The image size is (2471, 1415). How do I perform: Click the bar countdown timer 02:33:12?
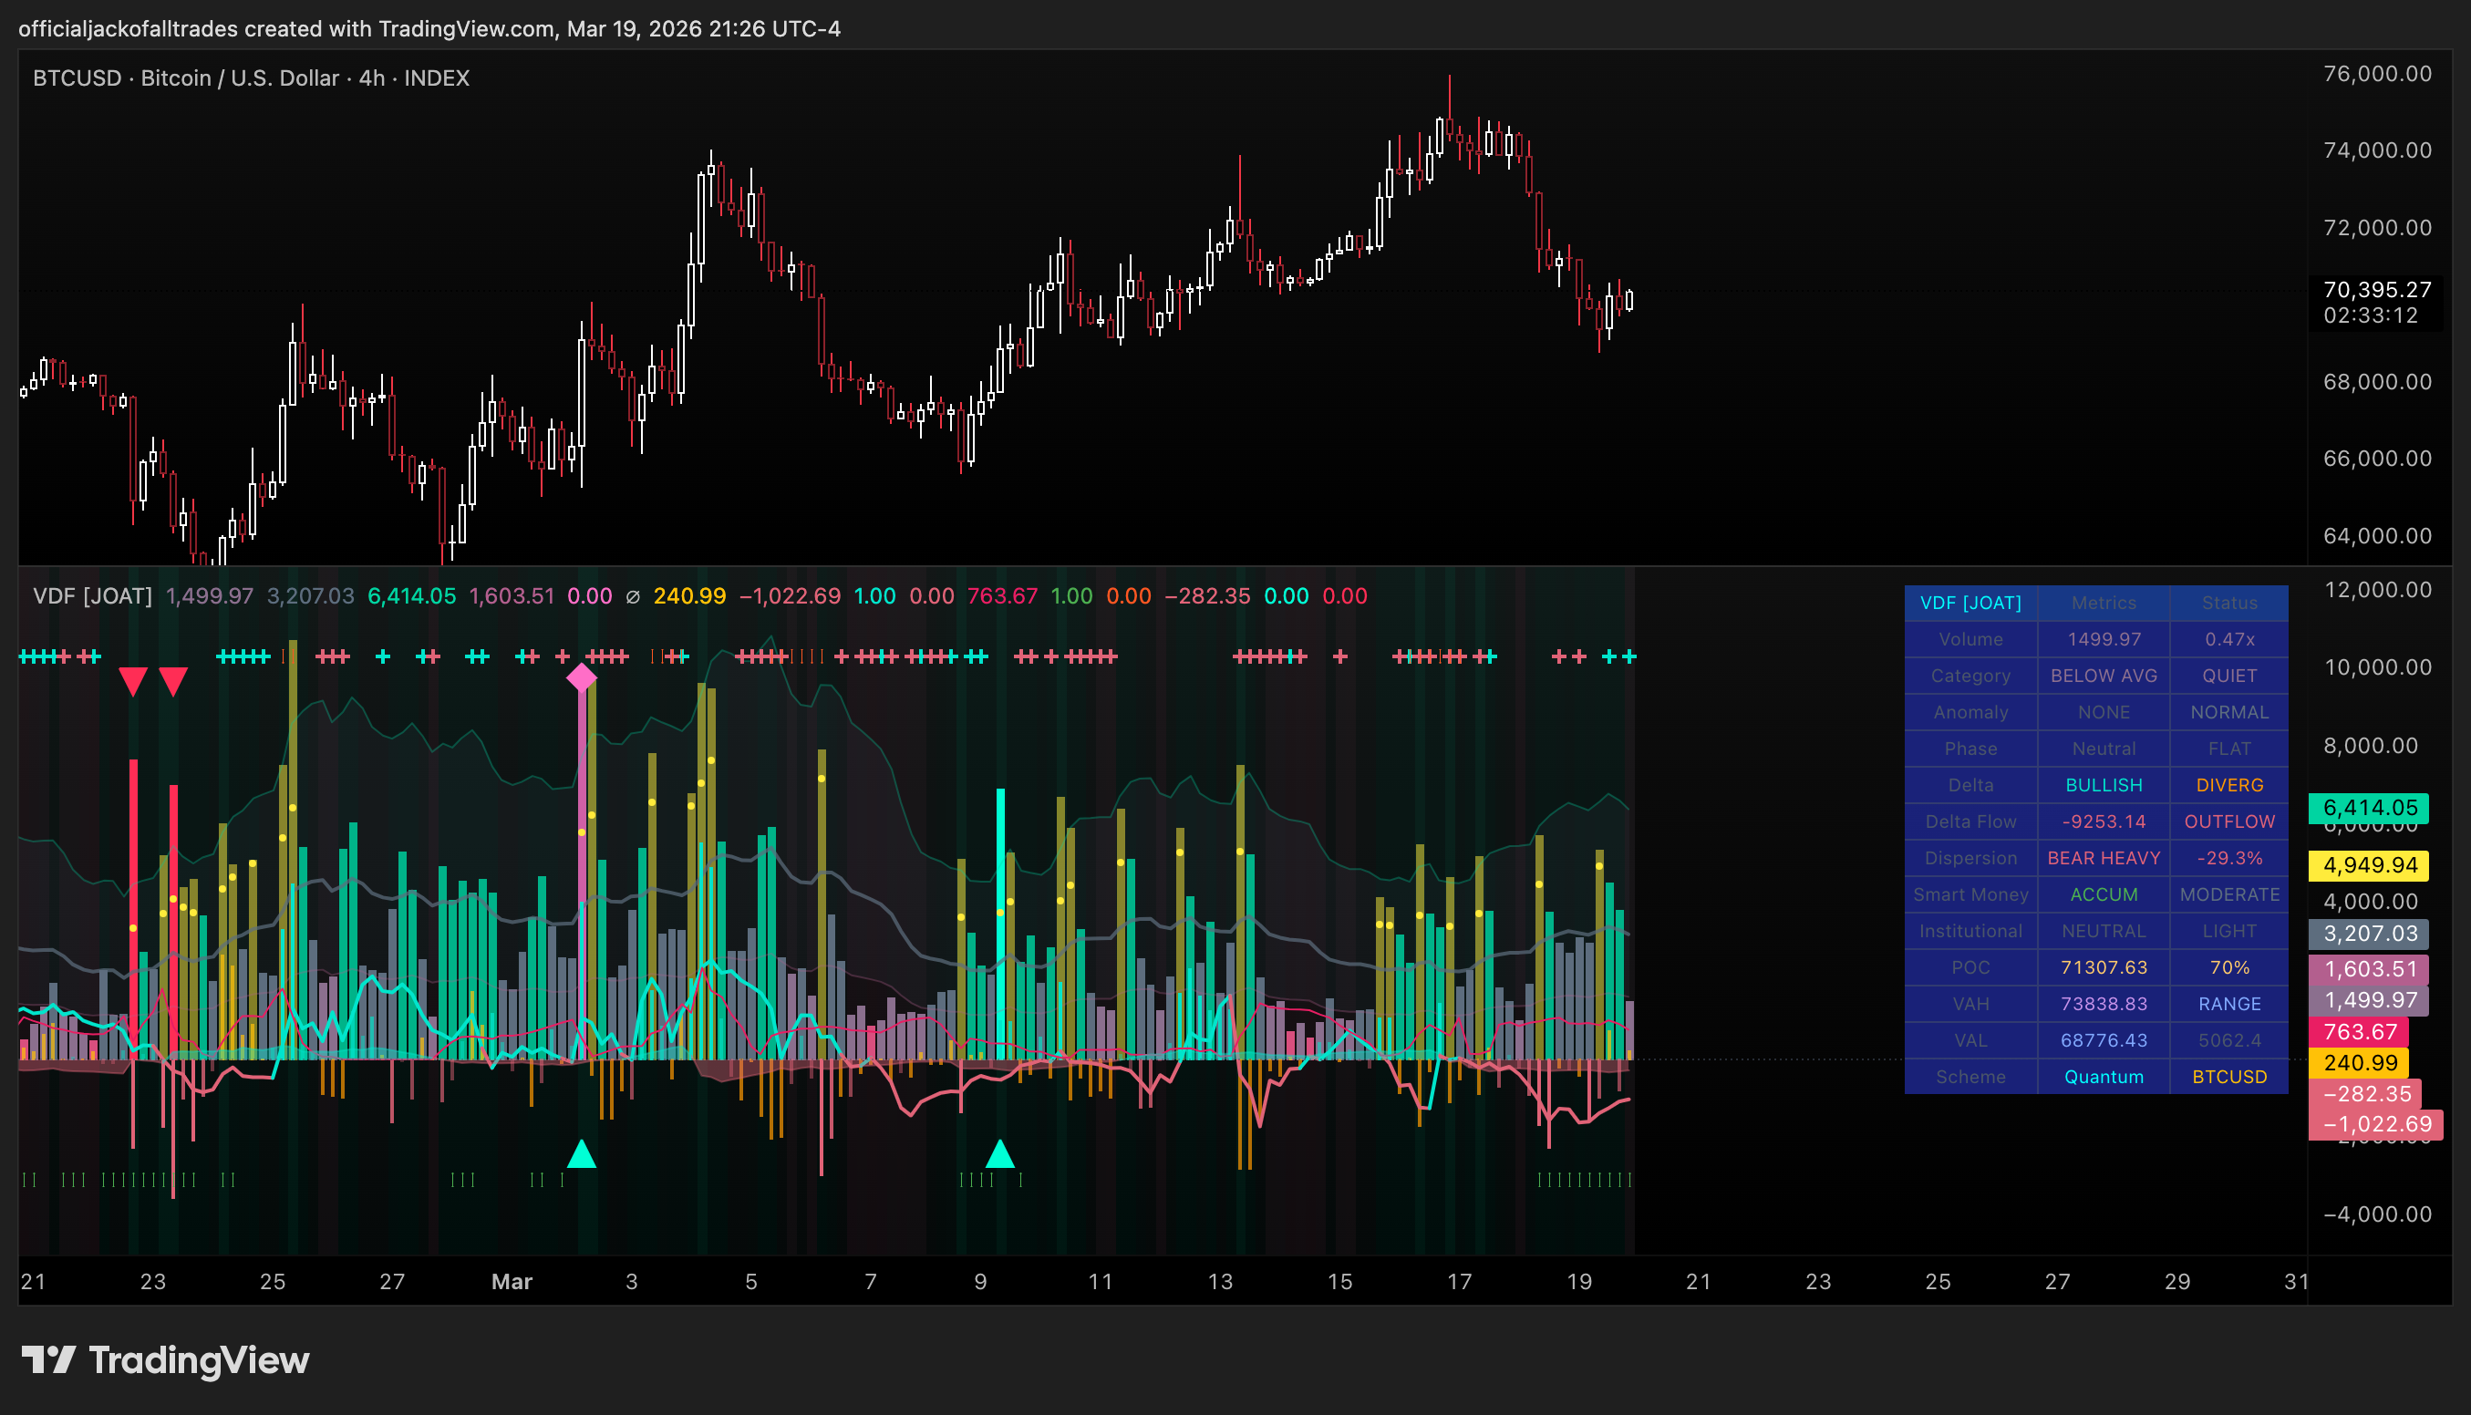click(2370, 315)
